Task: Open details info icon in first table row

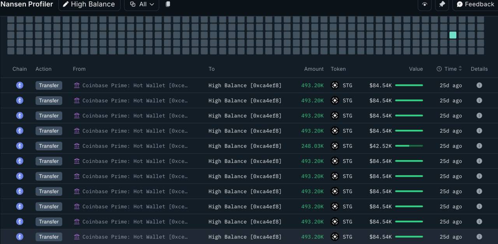Action: pyautogui.click(x=479, y=85)
